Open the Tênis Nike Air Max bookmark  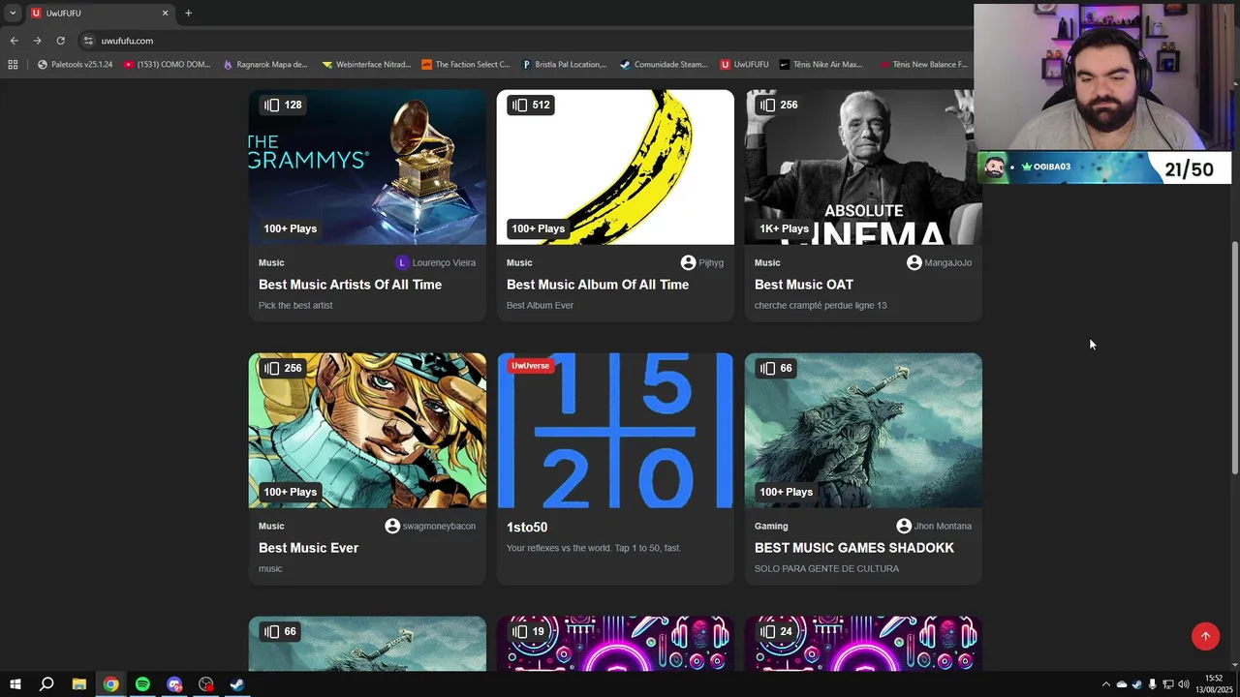(821, 65)
